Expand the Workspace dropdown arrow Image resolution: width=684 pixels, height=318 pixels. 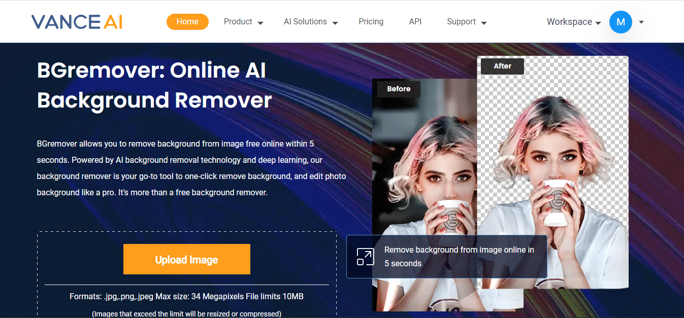pyautogui.click(x=598, y=23)
